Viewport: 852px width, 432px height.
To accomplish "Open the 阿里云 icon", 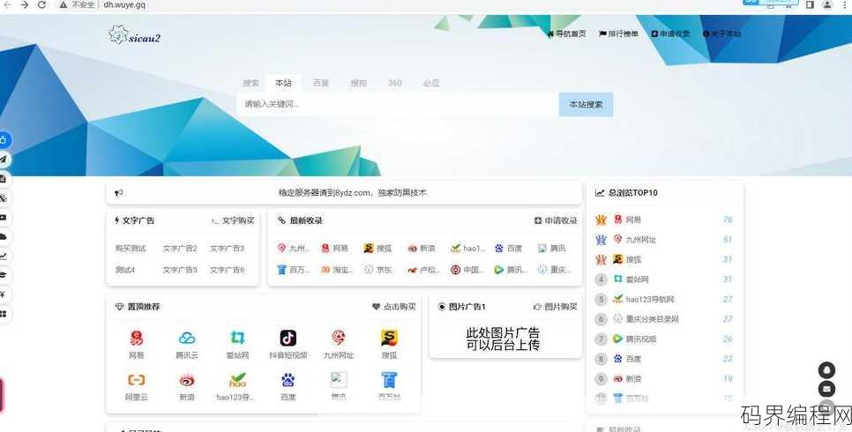I will click(x=137, y=380).
